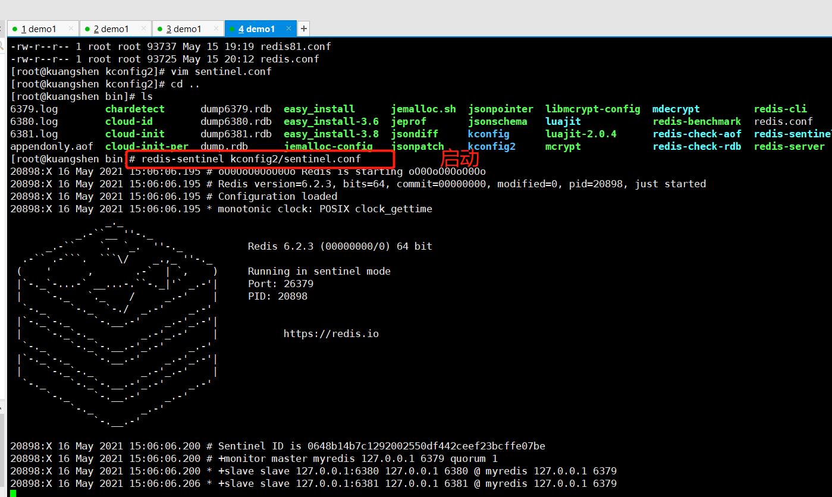Viewport: 832px width, 497px height.
Task: Click 6379.log in the ls output
Action: 34,109
